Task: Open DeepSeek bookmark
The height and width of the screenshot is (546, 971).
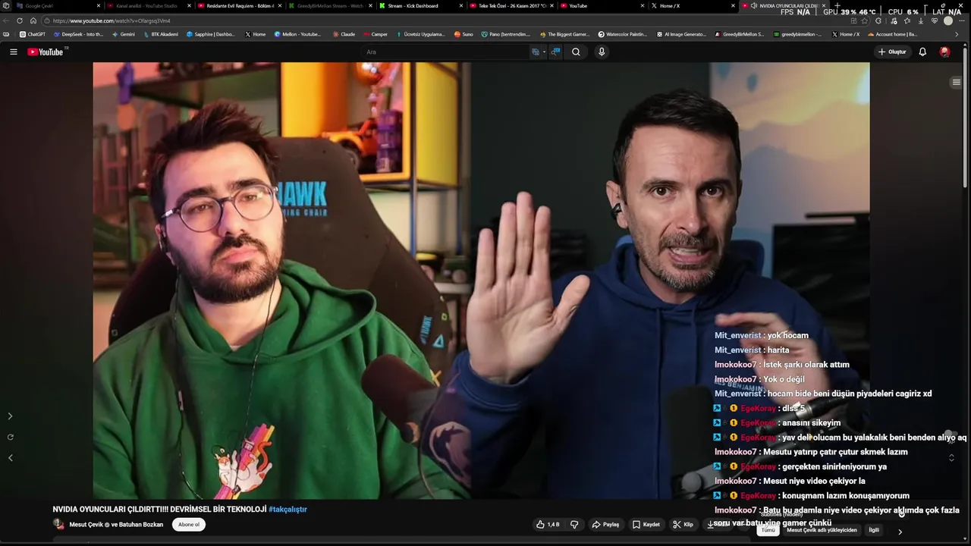Action: (78, 34)
